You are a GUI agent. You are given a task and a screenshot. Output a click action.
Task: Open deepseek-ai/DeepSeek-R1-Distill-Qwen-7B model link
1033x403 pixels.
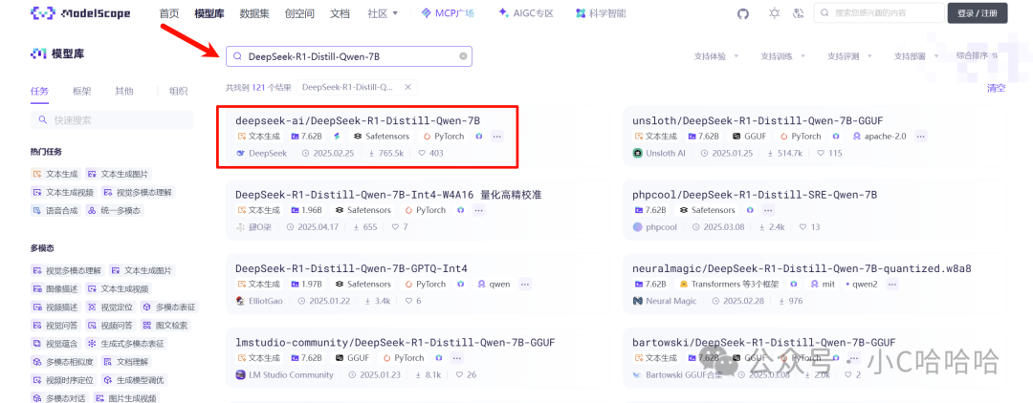(x=358, y=120)
